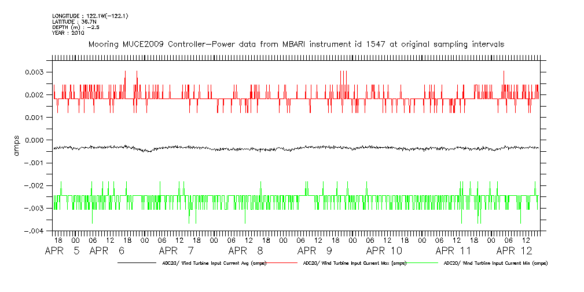Click the Input Current Min legend entry
Image resolution: width=584 pixels, height=292 pixels.
pyautogui.click(x=495, y=263)
